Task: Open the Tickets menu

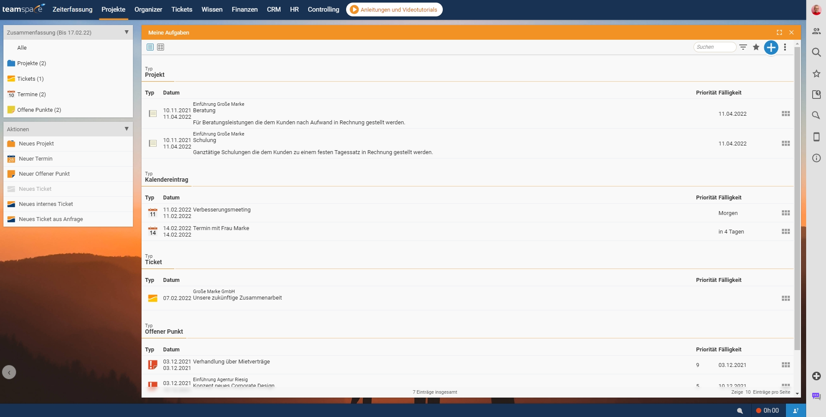Action: [182, 9]
